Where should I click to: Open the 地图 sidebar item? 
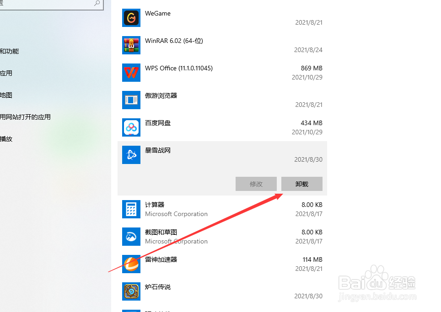coord(6,95)
